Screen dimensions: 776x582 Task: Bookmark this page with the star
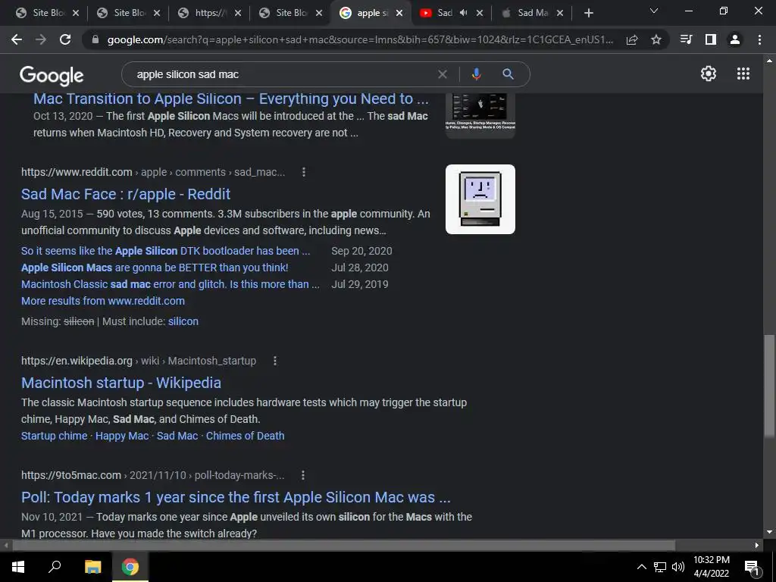pos(656,39)
